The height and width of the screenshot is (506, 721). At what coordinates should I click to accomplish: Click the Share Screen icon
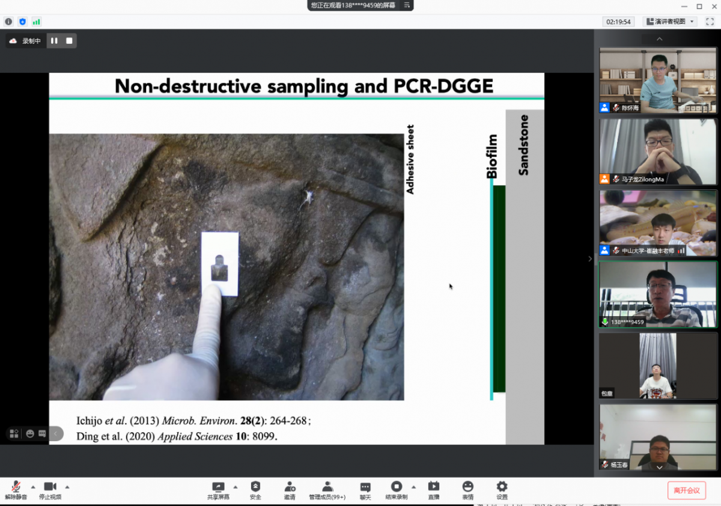coord(218,487)
